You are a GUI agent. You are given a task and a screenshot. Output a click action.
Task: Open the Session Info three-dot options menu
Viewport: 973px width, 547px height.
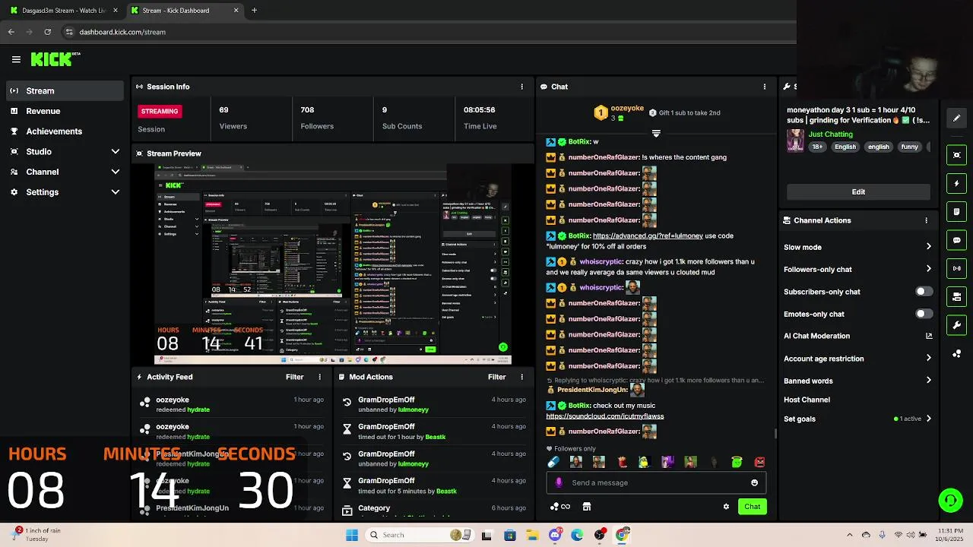521,87
